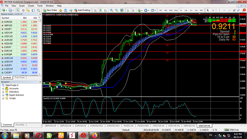Viewport: 247px width, 139px height.
Task: Select AUDCAD row in Market Watch
Action: click(19, 58)
